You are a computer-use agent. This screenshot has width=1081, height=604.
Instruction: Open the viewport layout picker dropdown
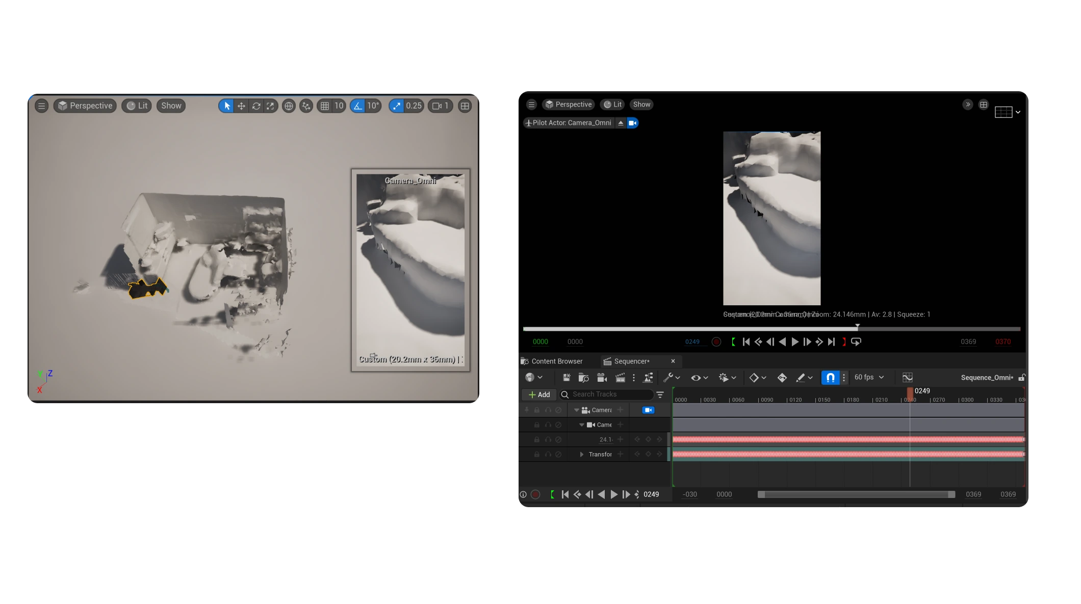pyautogui.click(x=1008, y=112)
